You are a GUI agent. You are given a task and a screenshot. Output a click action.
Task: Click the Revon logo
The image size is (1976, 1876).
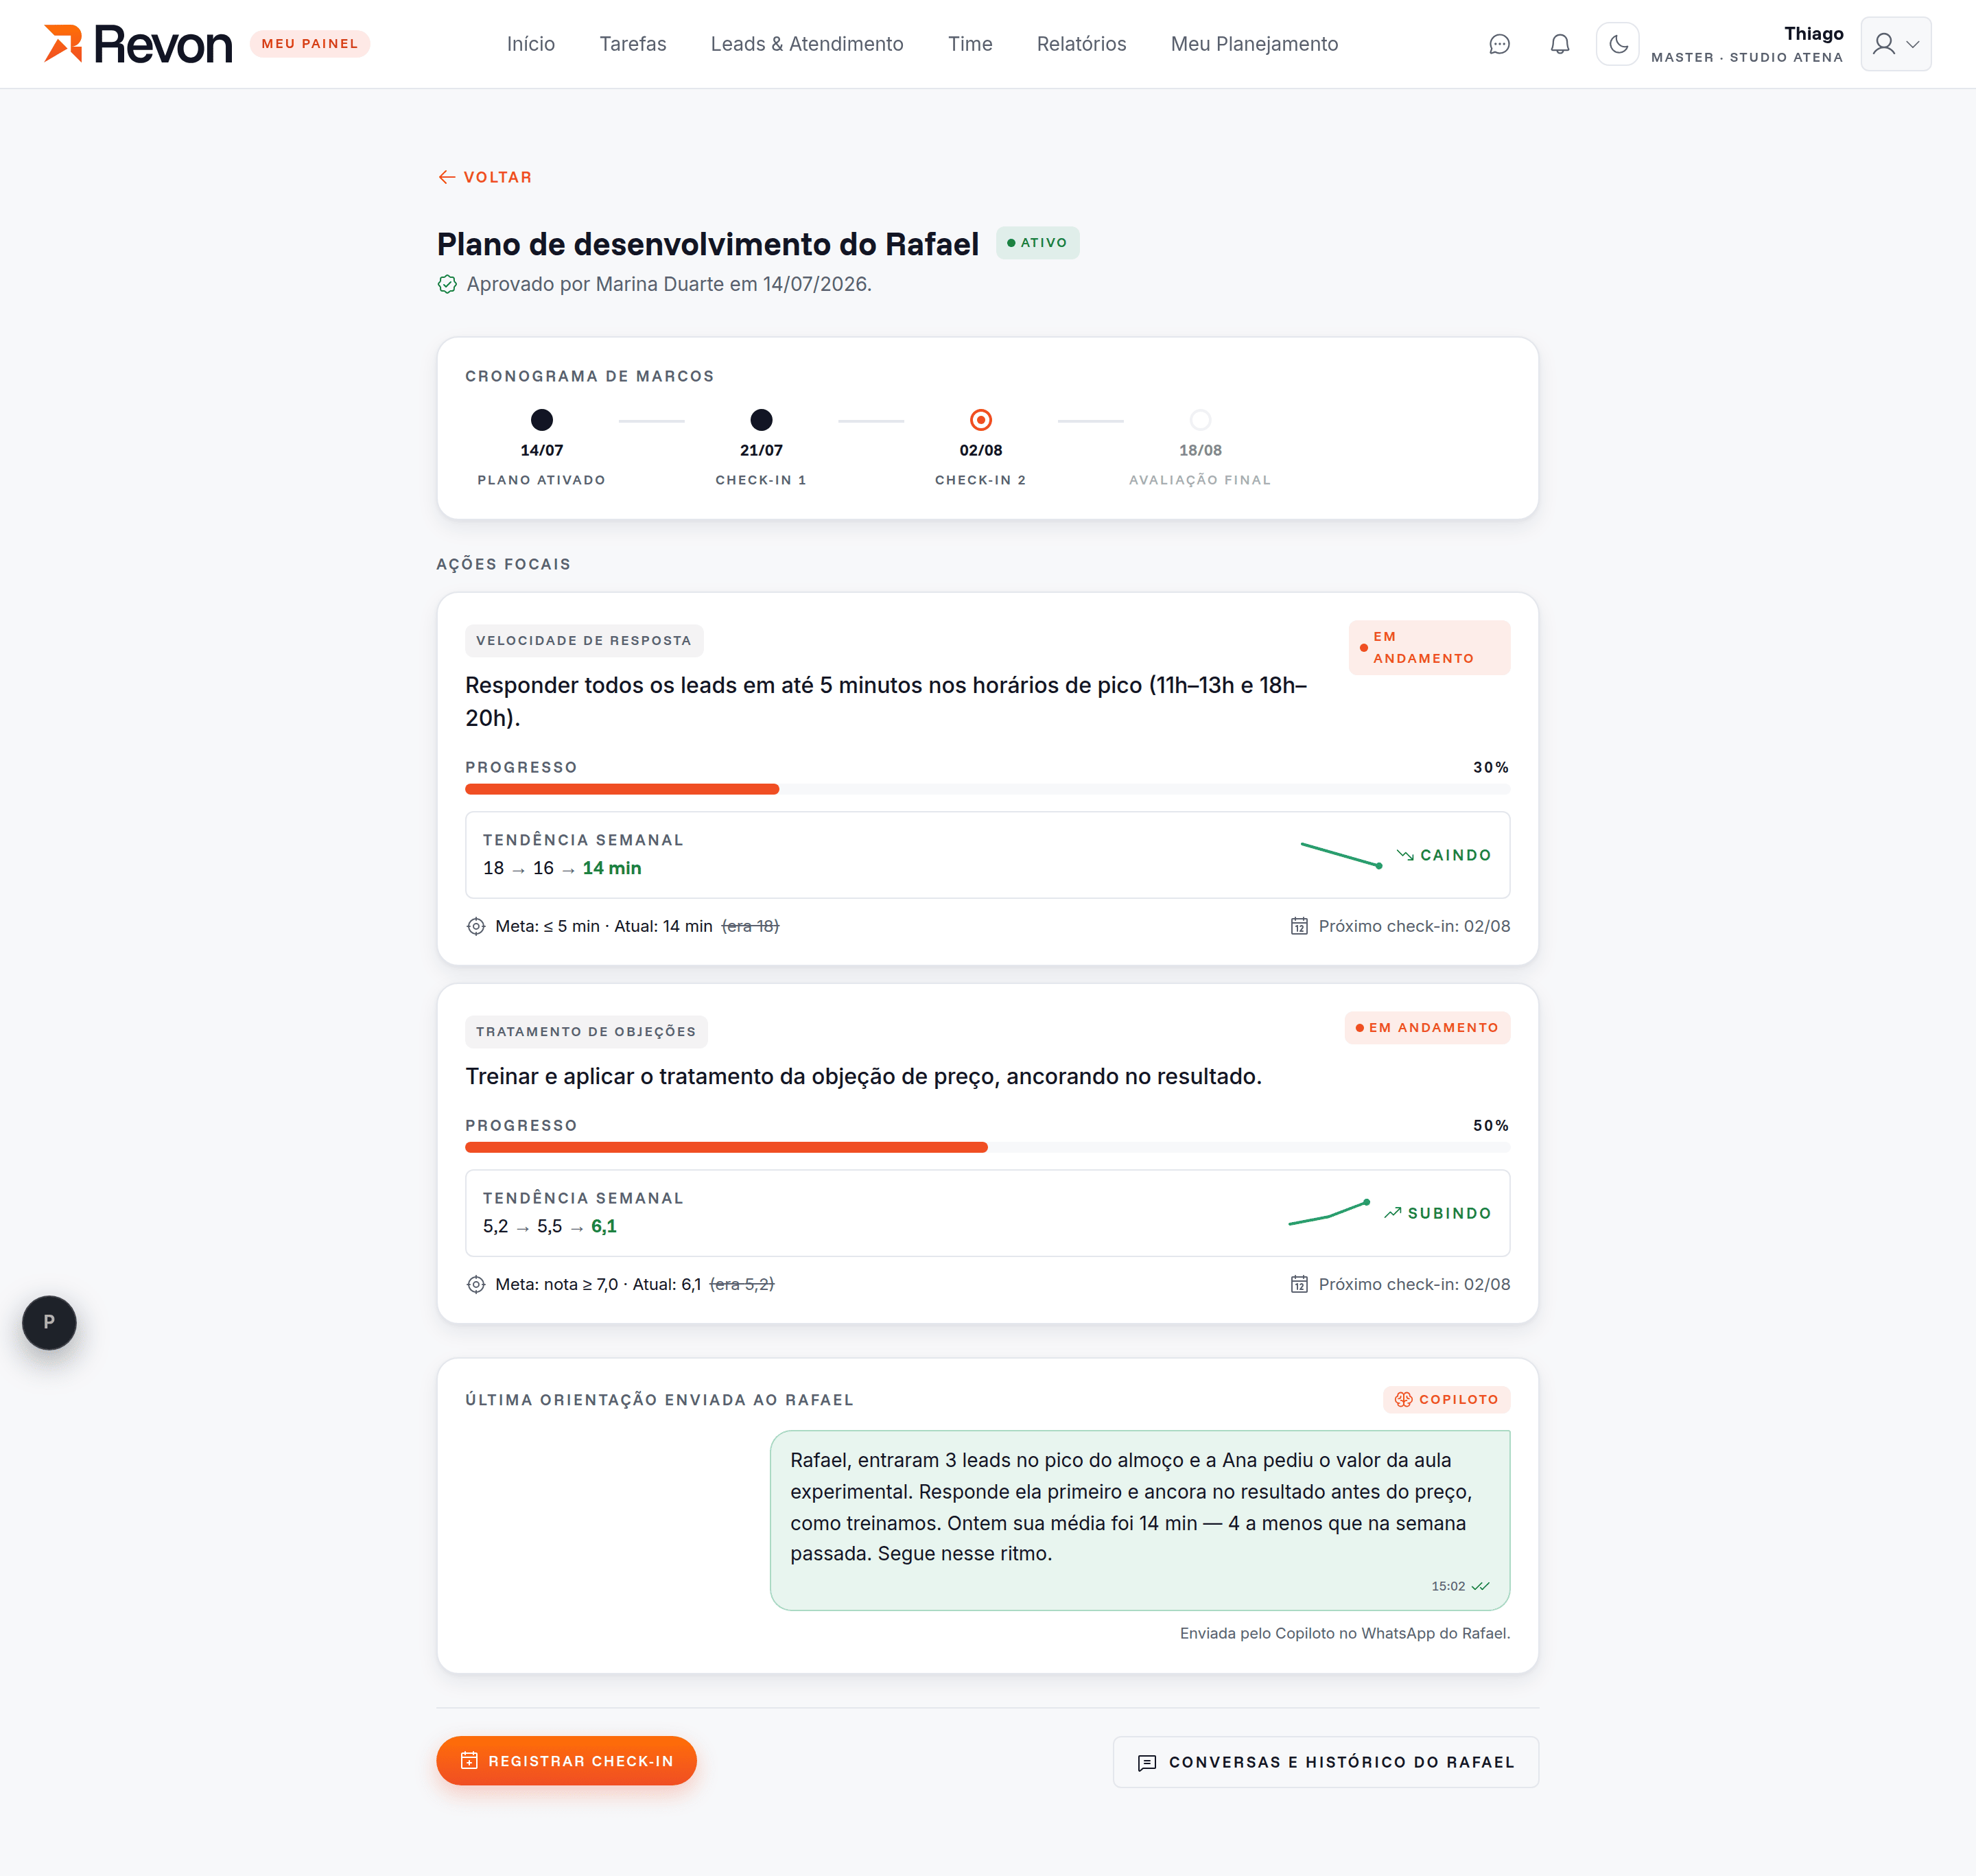click(x=138, y=44)
